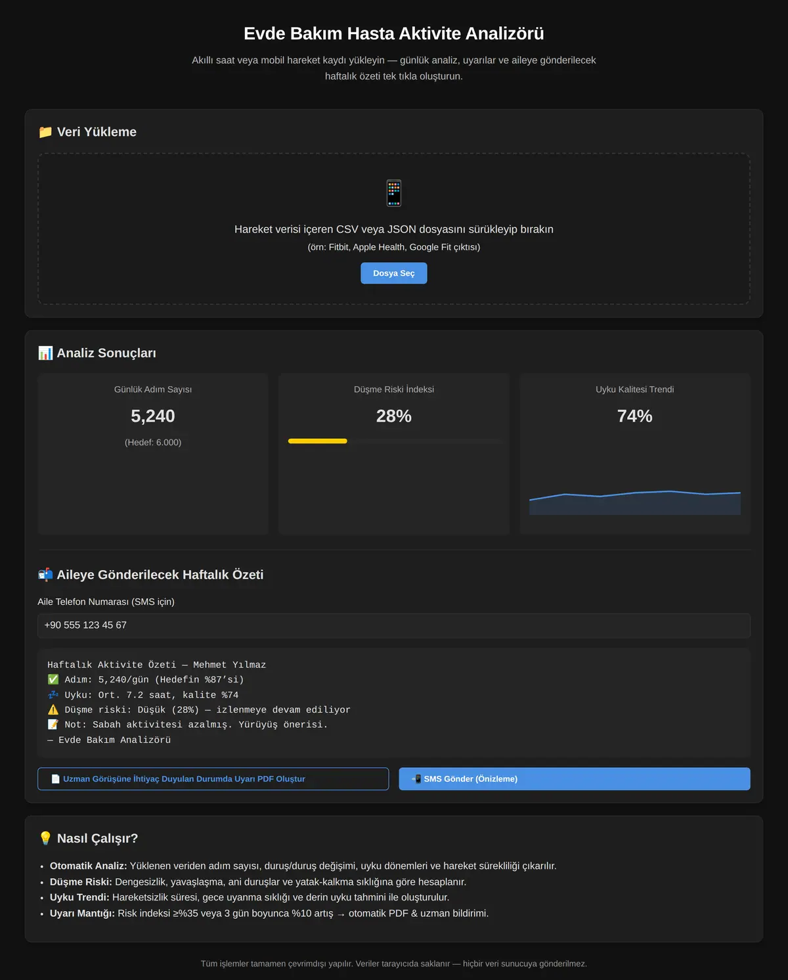Click the "Otomatik Analiz:" list item
Screen dimensions: 788x980
[x=303, y=866]
